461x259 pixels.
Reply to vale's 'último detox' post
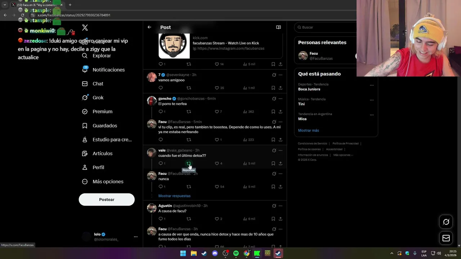click(x=161, y=163)
